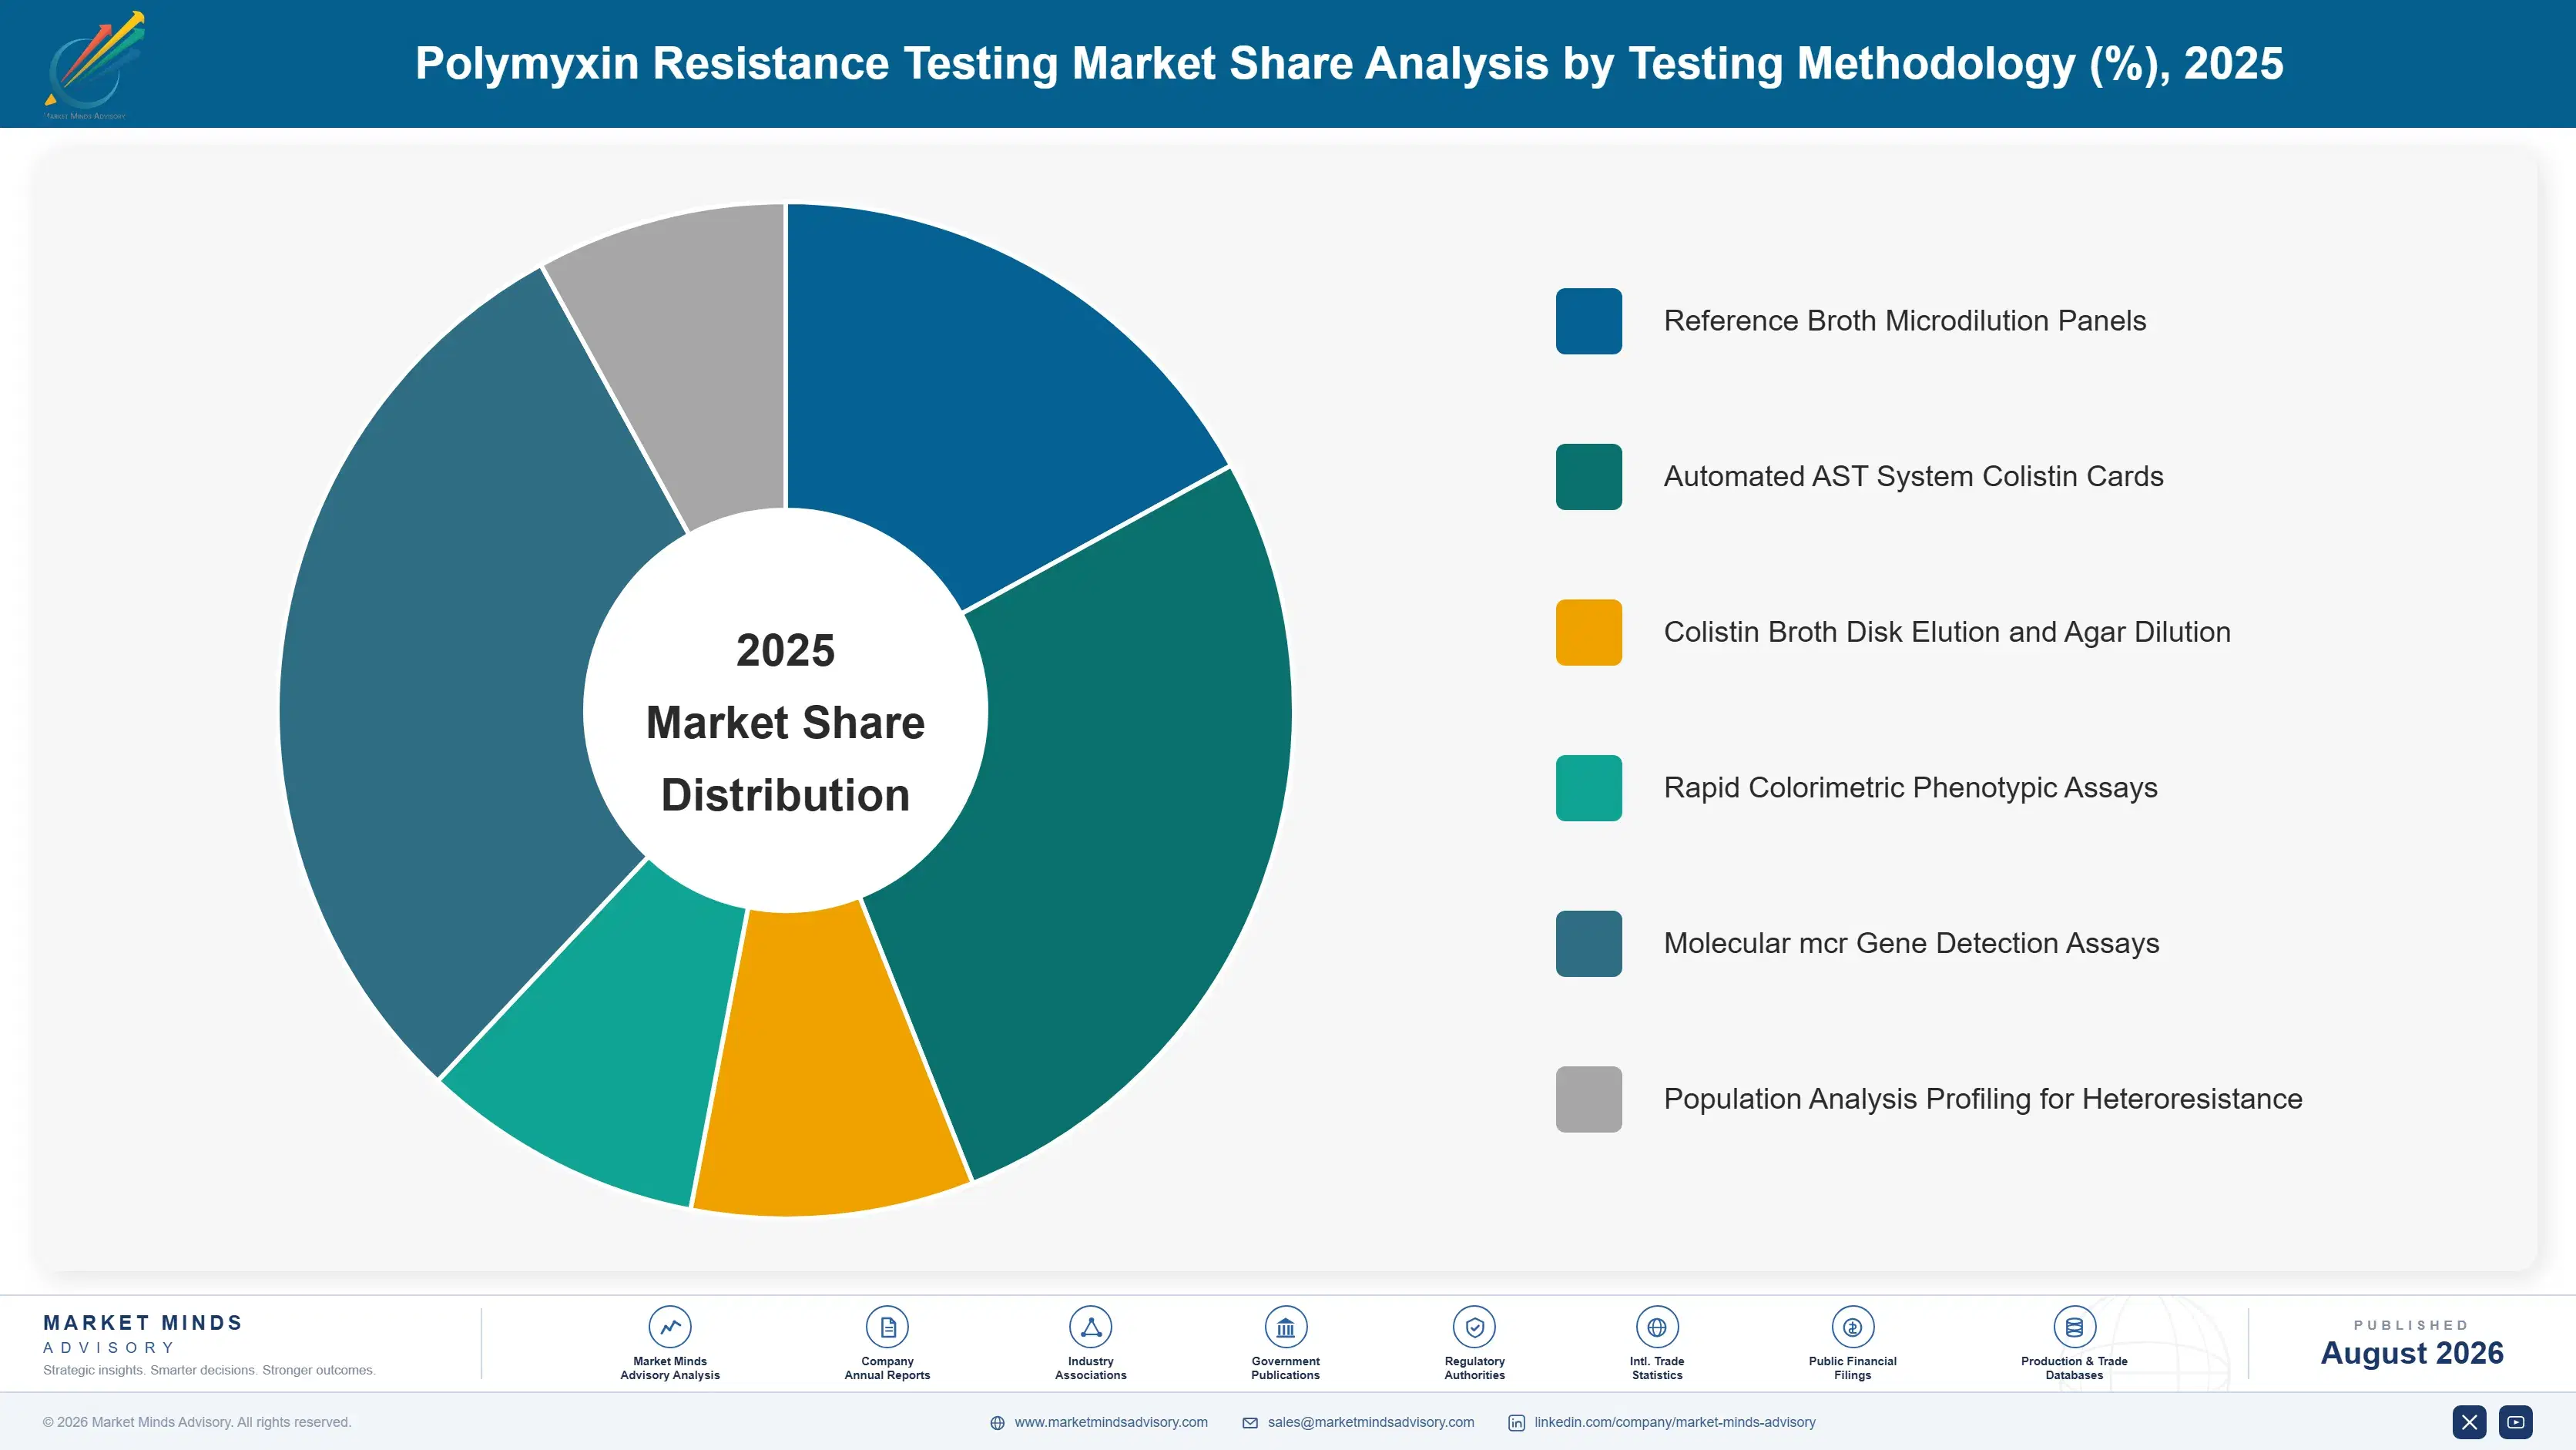Click the Market Minds Advisory Analysis label
2576x1450 pixels.
tap(670, 1368)
